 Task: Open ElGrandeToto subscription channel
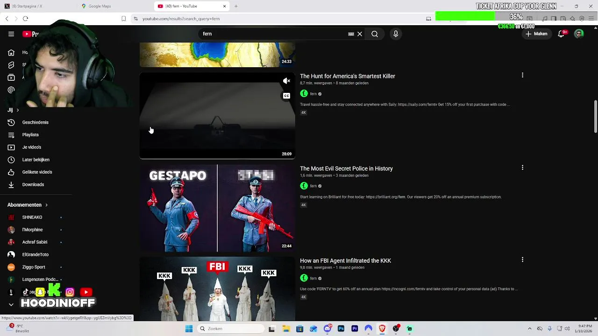click(36, 255)
